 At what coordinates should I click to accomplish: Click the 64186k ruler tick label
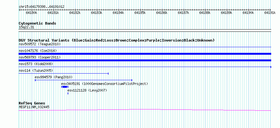tap(162, 13)
